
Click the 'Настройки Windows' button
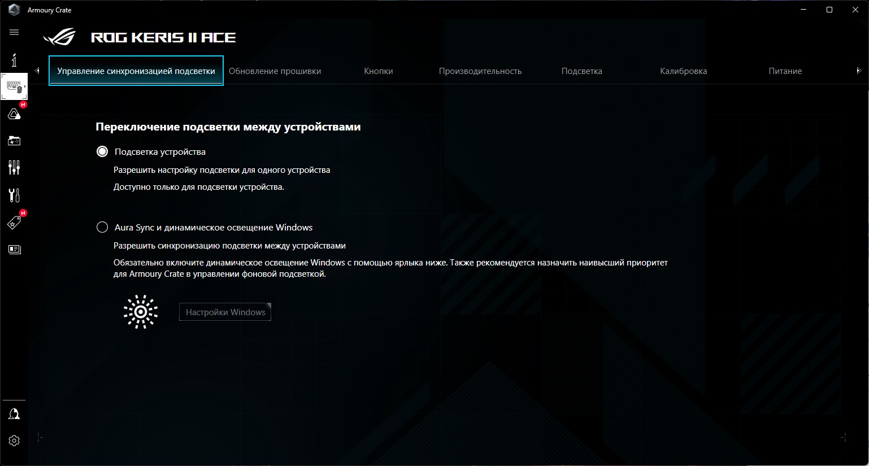point(225,312)
